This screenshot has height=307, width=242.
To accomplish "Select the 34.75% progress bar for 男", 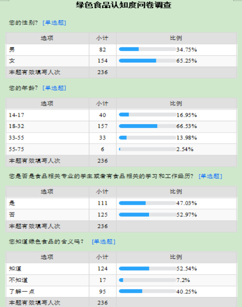I will (148, 49).
